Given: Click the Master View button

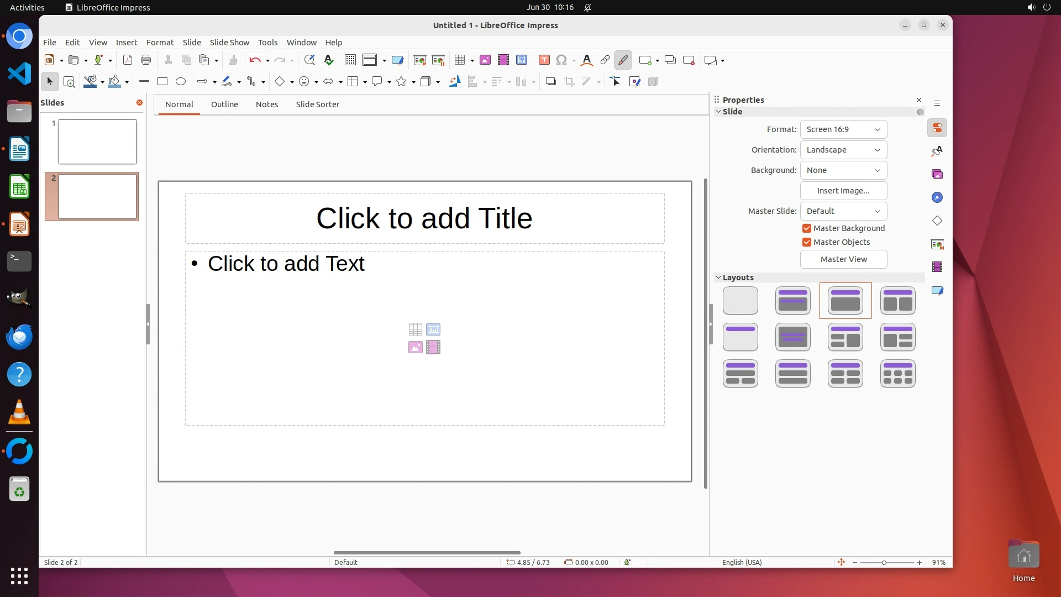Looking at the screenshot, I should [x=843, y=259].
